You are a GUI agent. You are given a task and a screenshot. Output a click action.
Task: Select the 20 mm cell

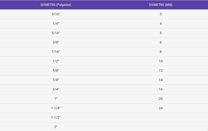[x=161, y=99]
